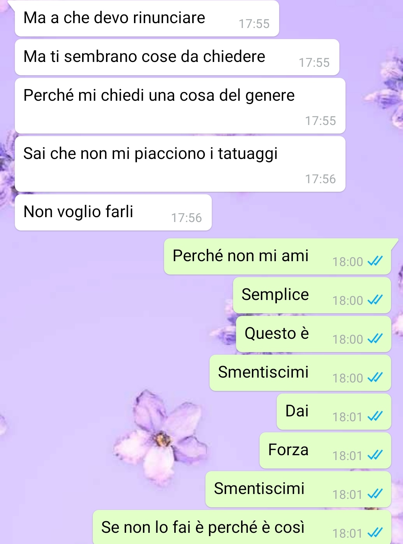Tap the sent message "Perché non mi ami"
Image resolution: width=403 pixels, height=544 pixels.
click(278, 257)
